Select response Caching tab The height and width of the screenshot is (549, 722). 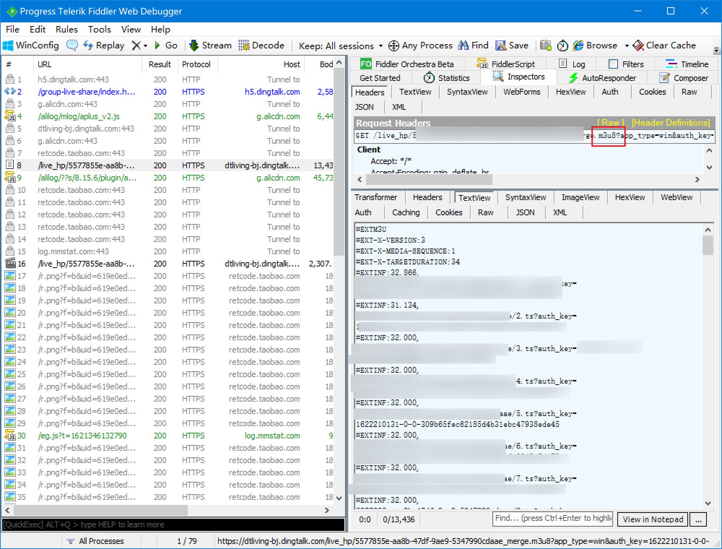(406, 212)
